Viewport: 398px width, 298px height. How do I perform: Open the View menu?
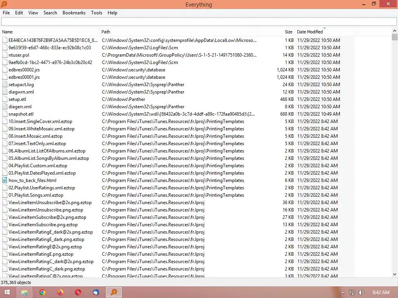click(x=33, y=13)
